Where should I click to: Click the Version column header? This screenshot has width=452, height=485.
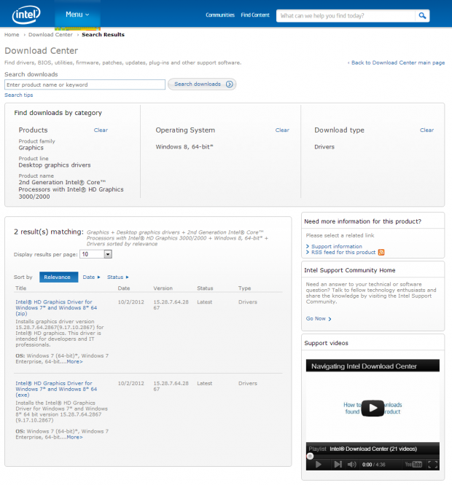point(163,288)
